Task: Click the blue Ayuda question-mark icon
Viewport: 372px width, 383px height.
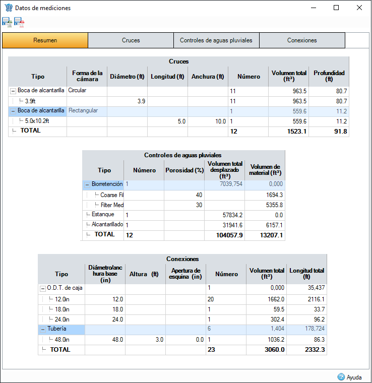Action: pos(341,377)
